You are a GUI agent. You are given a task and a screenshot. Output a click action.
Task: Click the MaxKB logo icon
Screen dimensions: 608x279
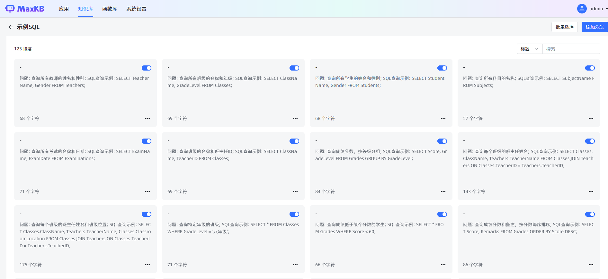pyautogui.click(x=10, y=9)
